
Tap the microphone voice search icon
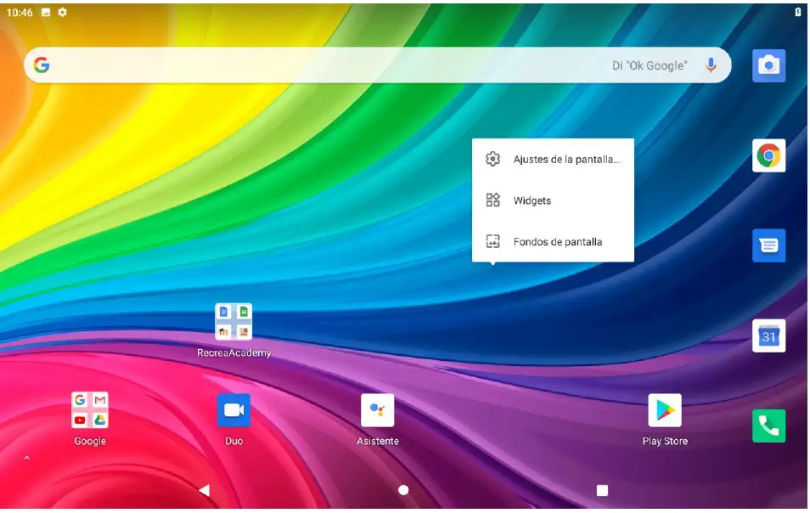[x=711, y=65]
